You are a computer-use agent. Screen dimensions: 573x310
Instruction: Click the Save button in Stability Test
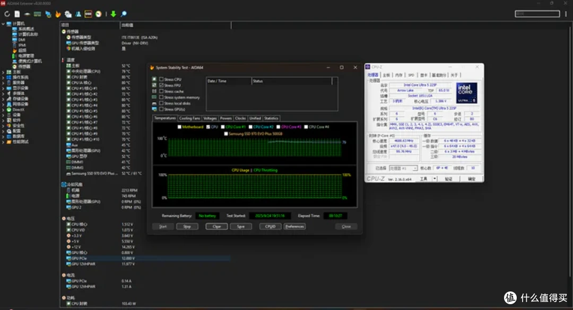(x=241, y=227)
